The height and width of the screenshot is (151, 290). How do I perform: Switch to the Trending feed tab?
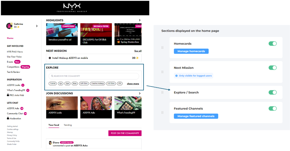(68, 125)
